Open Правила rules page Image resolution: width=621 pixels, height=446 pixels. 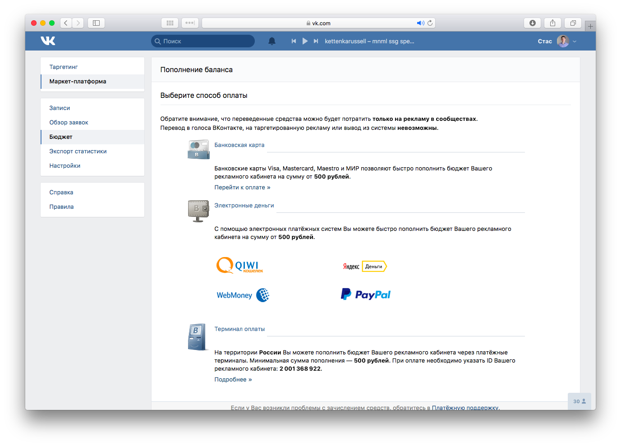point(92,207)
